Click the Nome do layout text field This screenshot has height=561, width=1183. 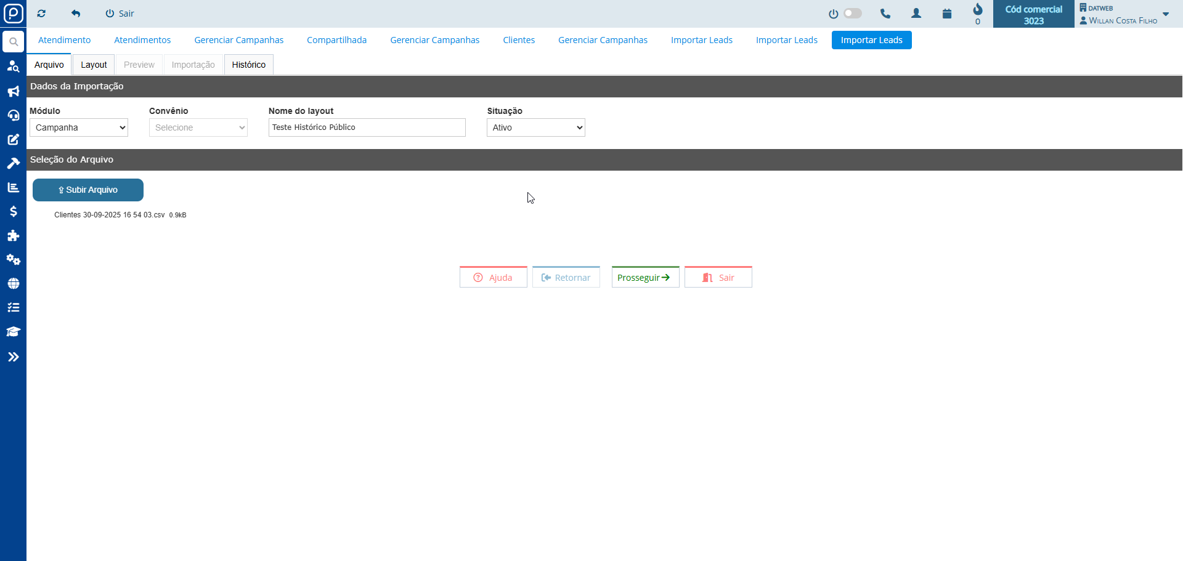click(x=367, y=127)
